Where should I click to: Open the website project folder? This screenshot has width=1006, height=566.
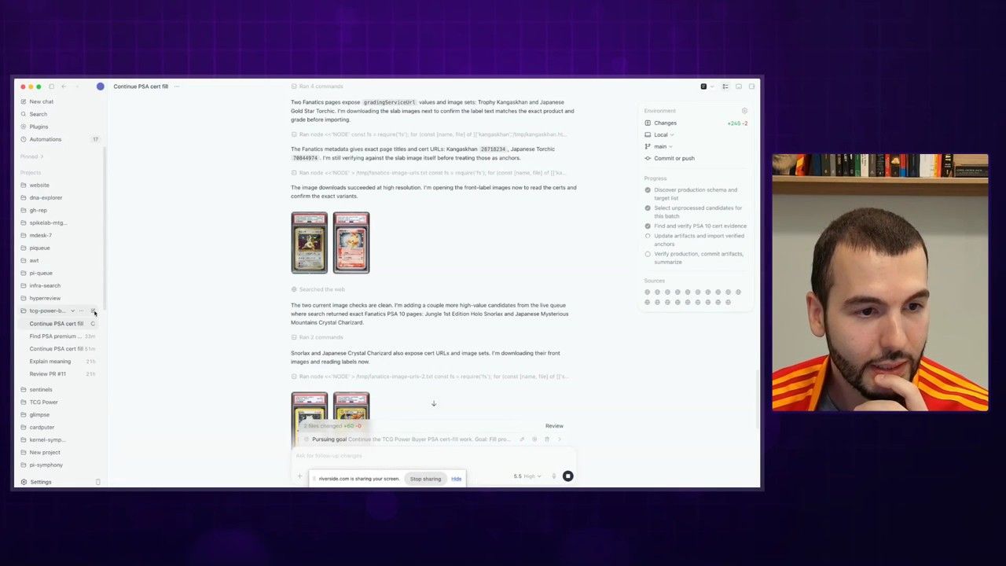click(39, 185)
